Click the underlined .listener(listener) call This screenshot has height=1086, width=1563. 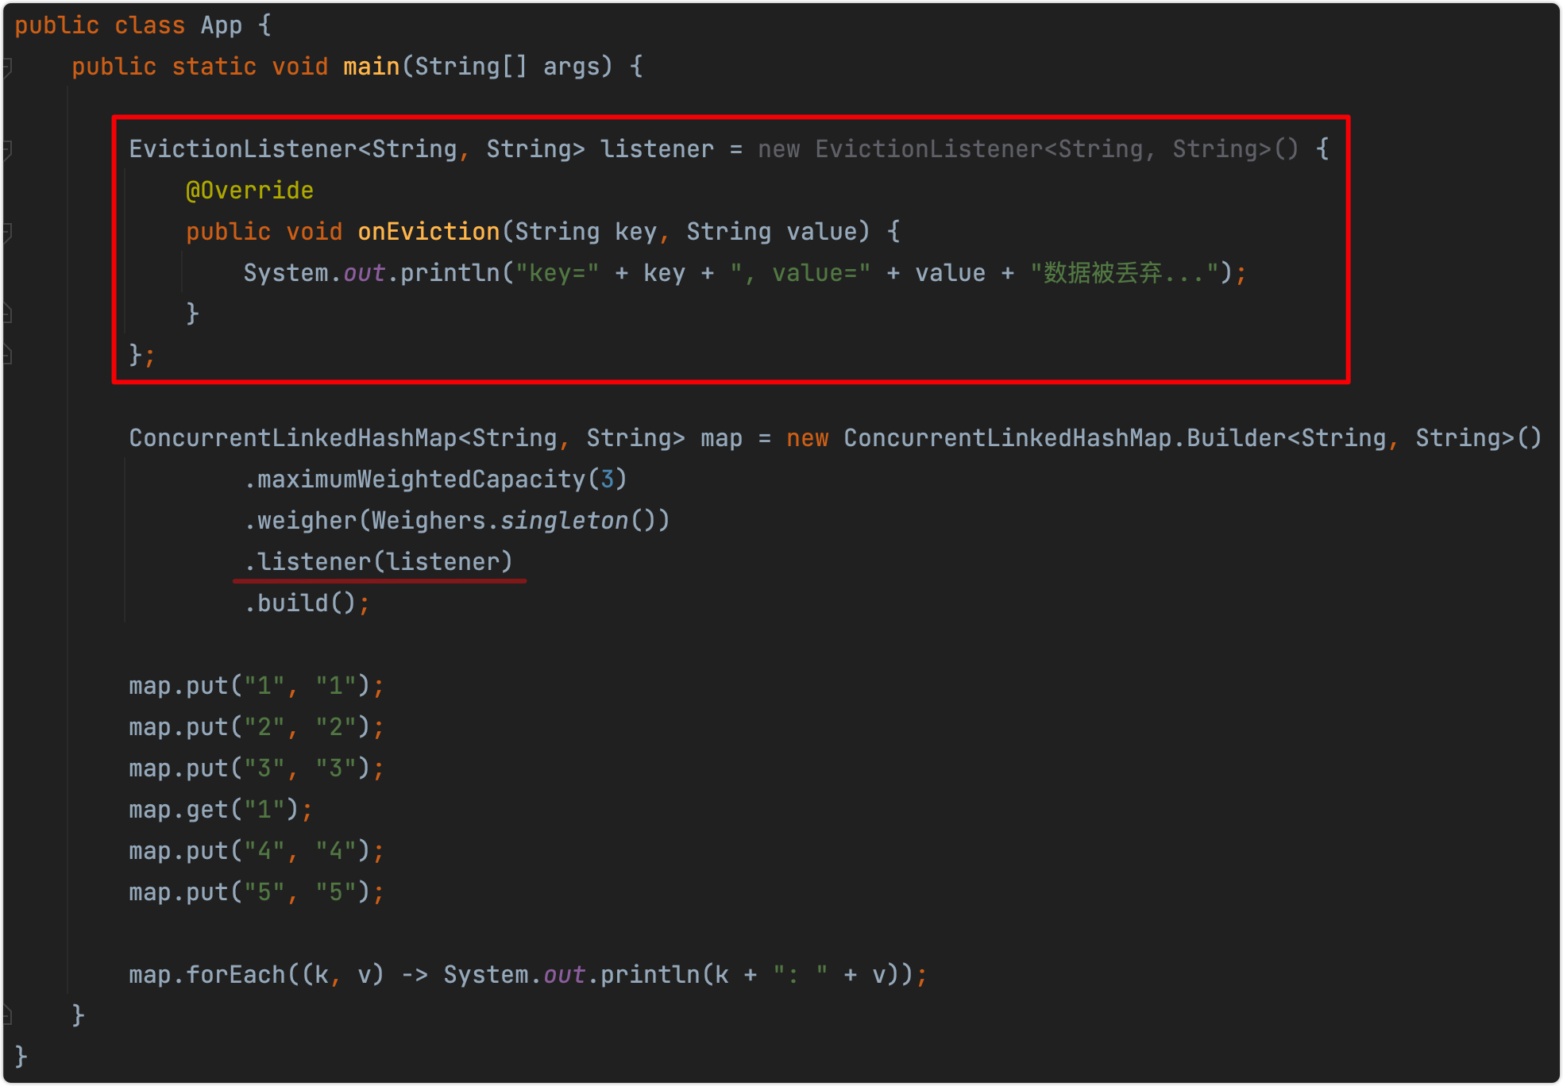(379, 561)
